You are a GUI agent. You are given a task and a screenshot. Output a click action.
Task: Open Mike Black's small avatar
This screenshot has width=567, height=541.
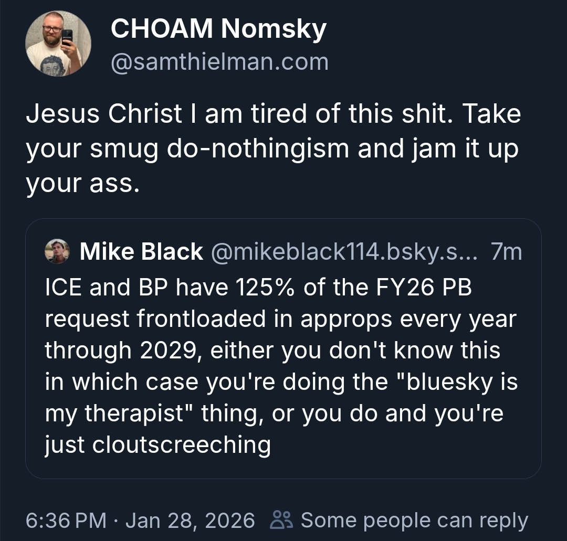(58, 252)
